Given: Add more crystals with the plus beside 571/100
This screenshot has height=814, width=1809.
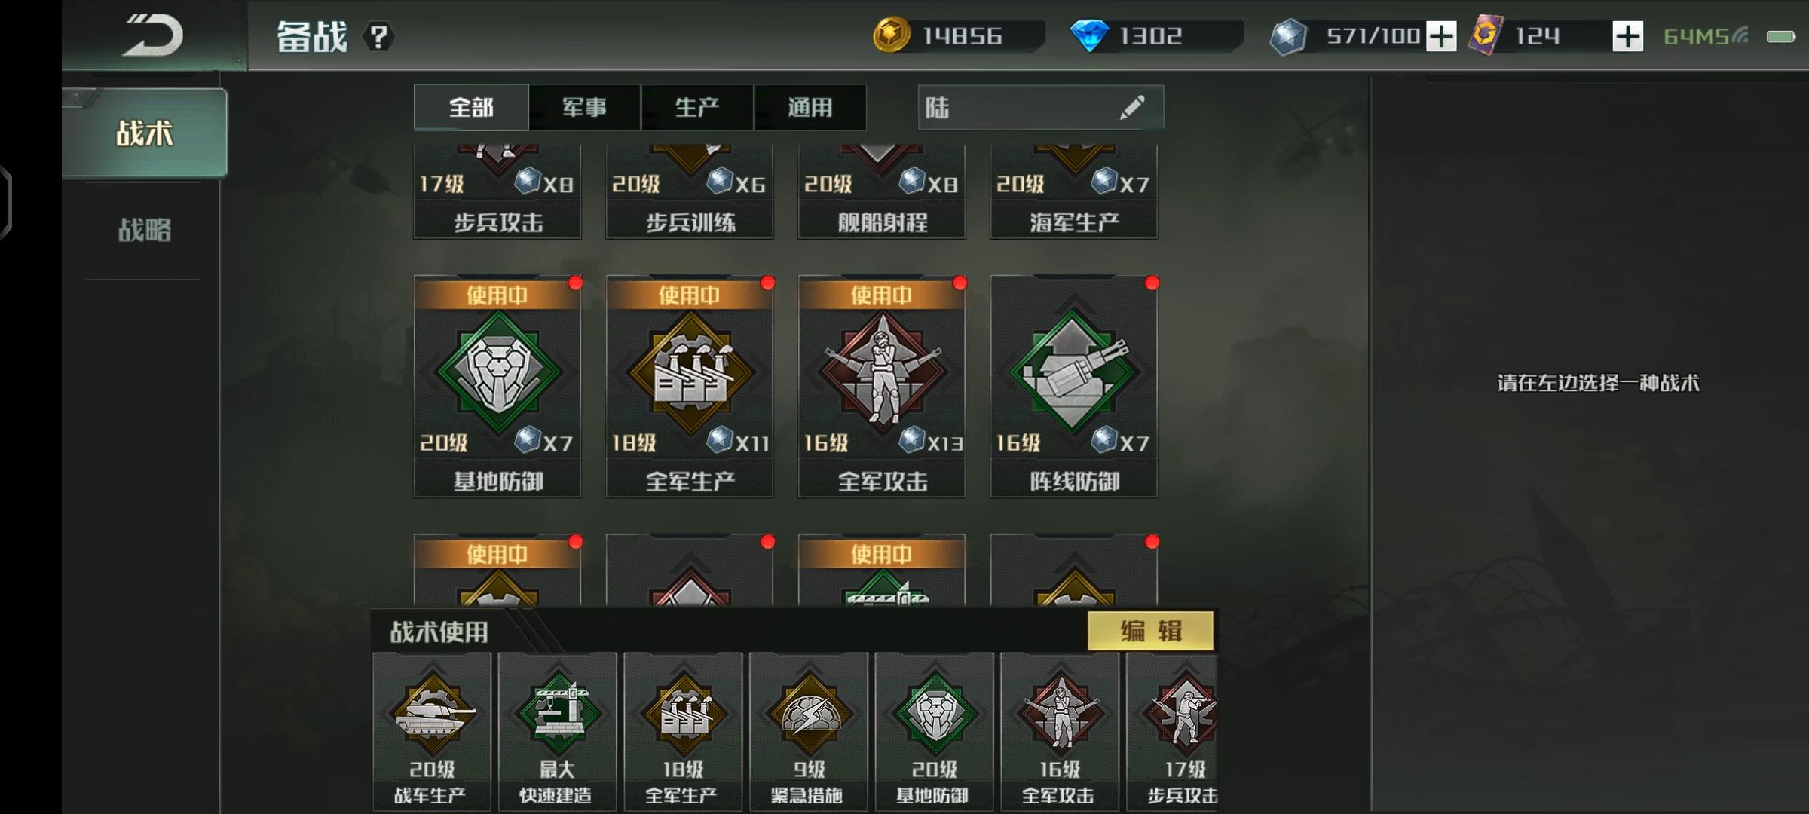Looking at the screenshot, I should pos(1441,36).
